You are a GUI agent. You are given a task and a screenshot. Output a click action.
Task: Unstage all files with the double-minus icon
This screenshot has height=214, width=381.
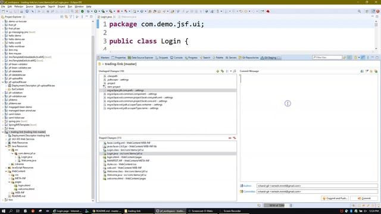pyautogui.click(x=234, y=138)
